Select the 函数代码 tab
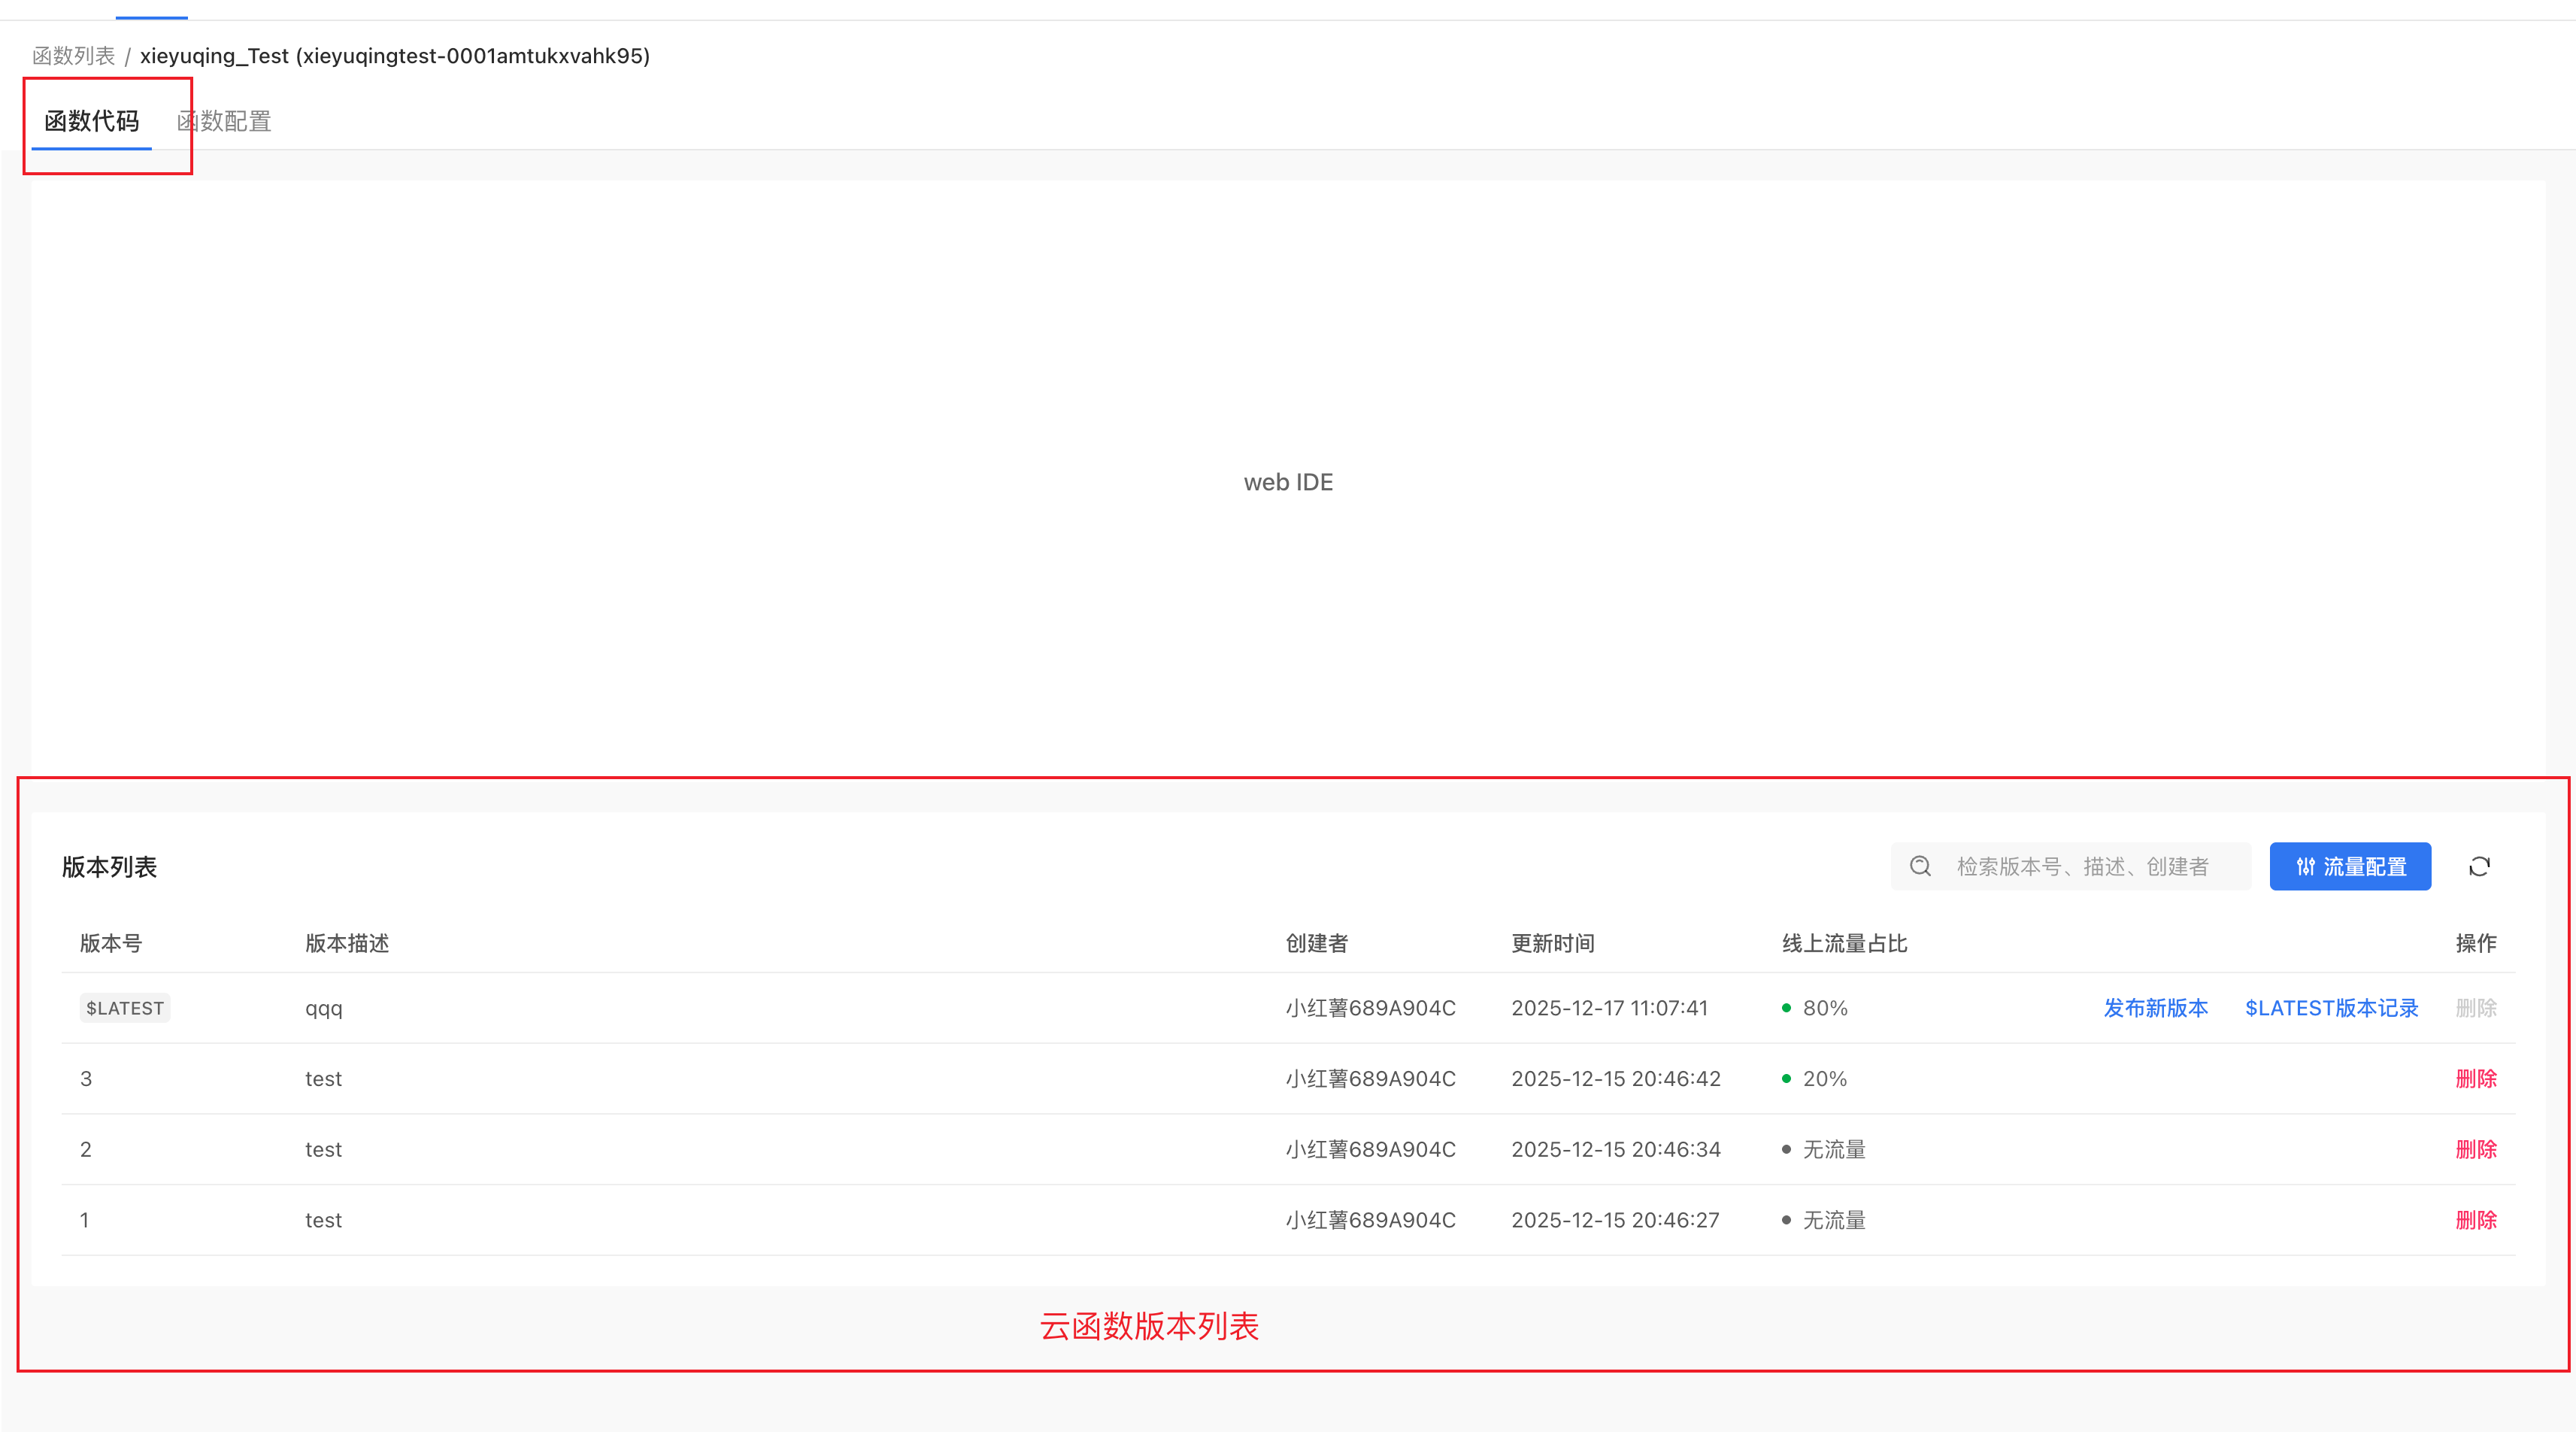 pyautogui.click(x=91, y=121)
